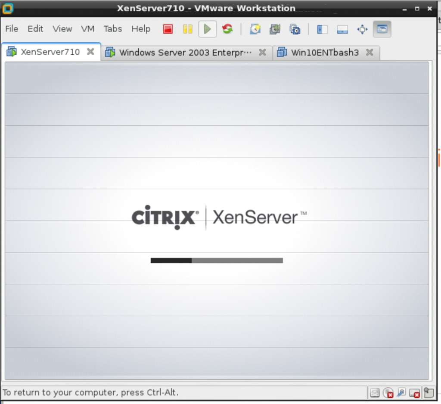This screenshot has width=441, height=404.
Task: Click the network adapter status icon
Action: pyautogui.click(x=401, y=392)
